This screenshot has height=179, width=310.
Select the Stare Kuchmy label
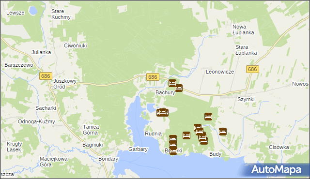[61, 14]
